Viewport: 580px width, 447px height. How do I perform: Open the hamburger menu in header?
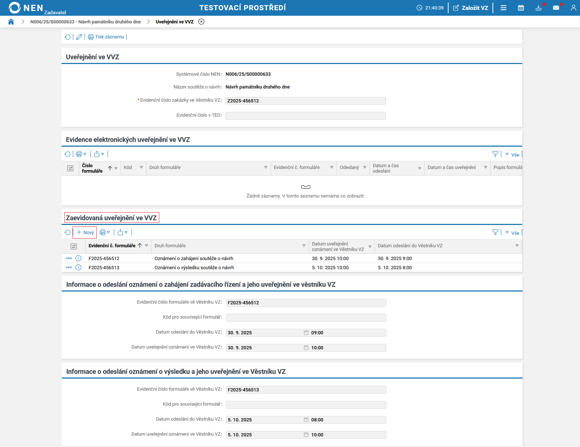tap(503, 8)
